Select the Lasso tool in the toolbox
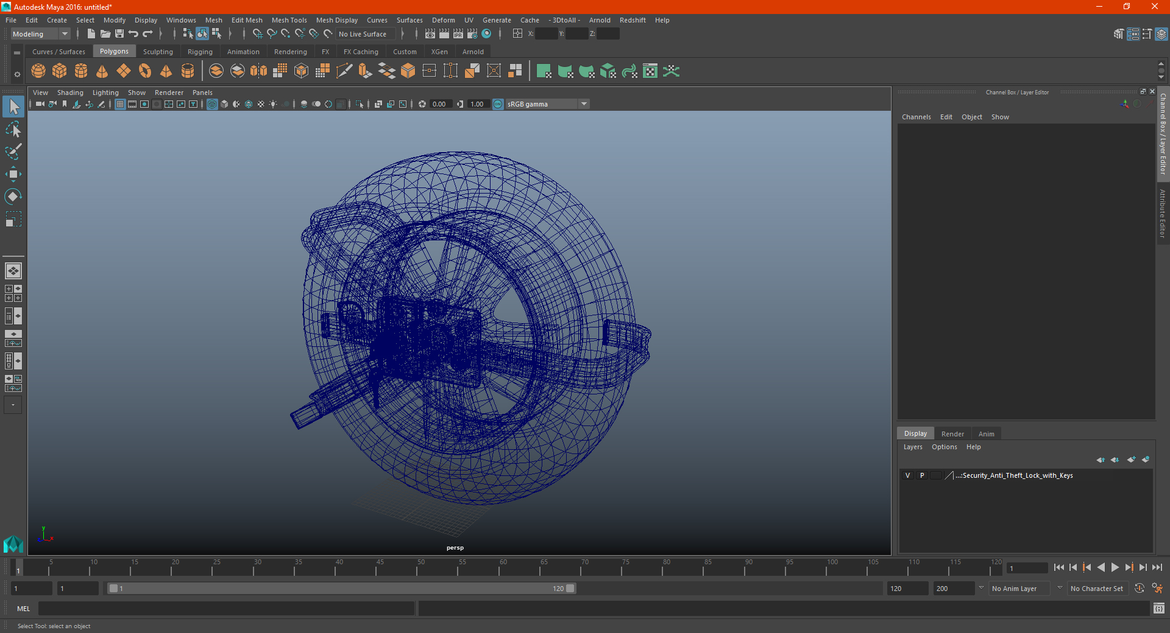The height and width of the screenshot is (633, 1170). pyautogui.click(x=13, y=129)
